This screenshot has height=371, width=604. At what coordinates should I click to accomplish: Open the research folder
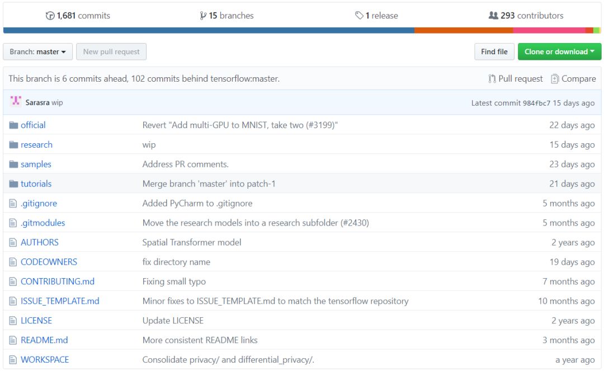coord(36,145)
